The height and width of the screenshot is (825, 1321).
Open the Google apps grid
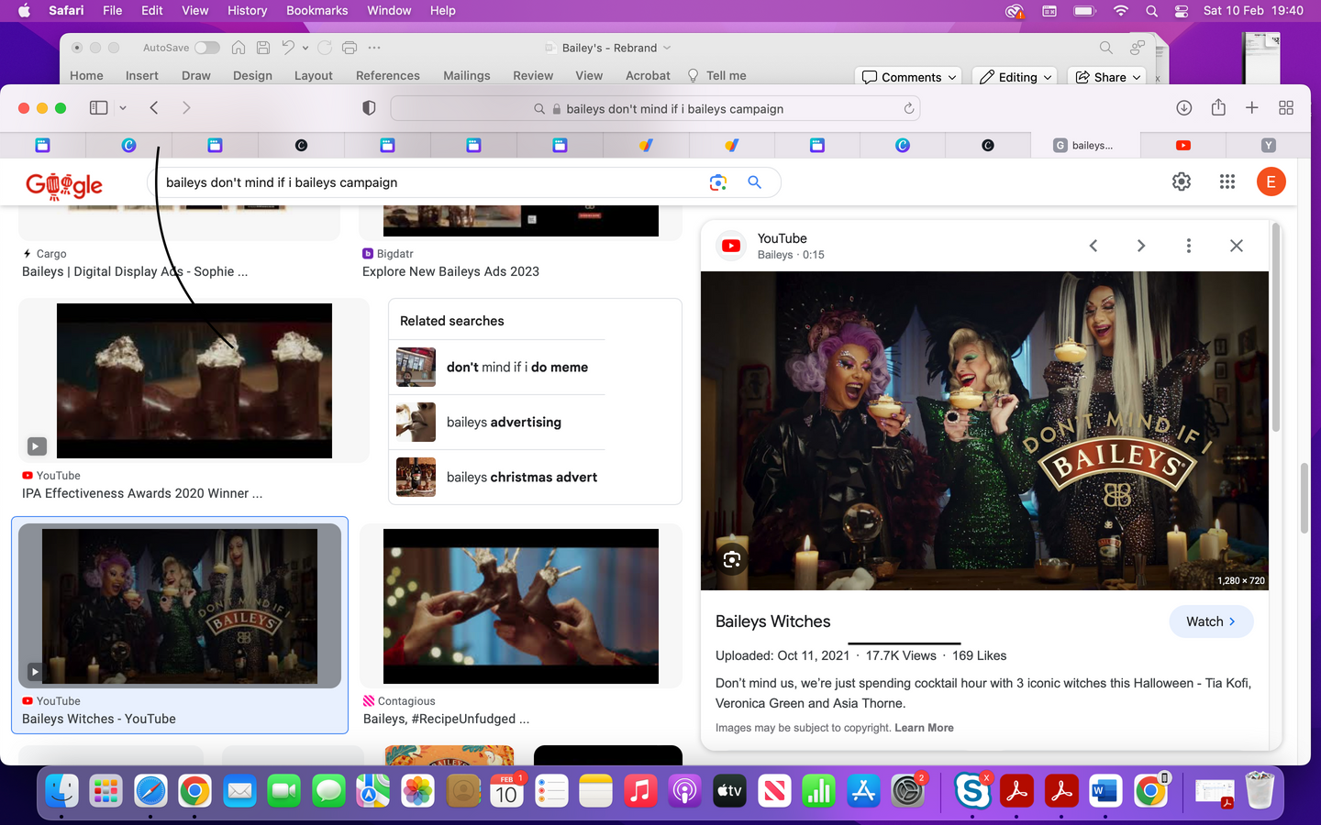tap(1227, 181)
